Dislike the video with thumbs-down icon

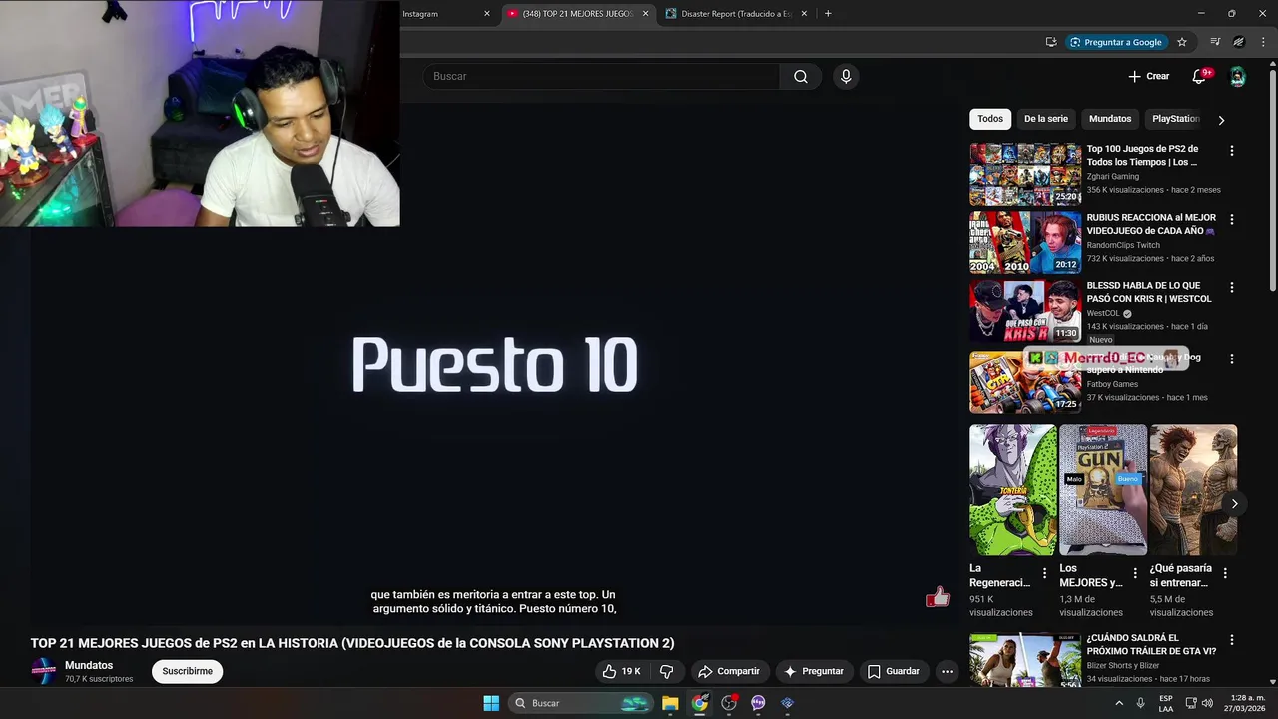[x=667, y=671]
